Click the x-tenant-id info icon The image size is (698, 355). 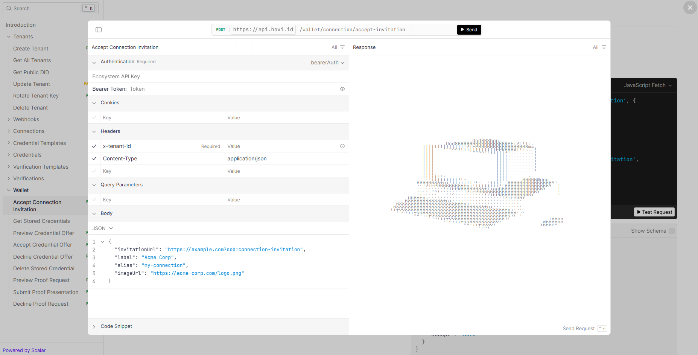(342, 146)
